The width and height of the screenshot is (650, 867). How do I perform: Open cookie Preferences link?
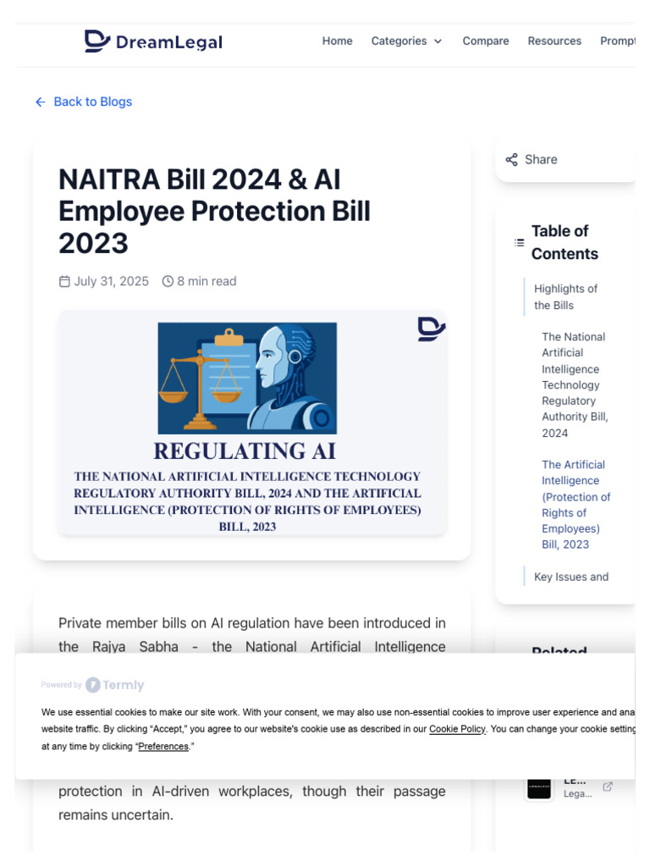point(163,747)
